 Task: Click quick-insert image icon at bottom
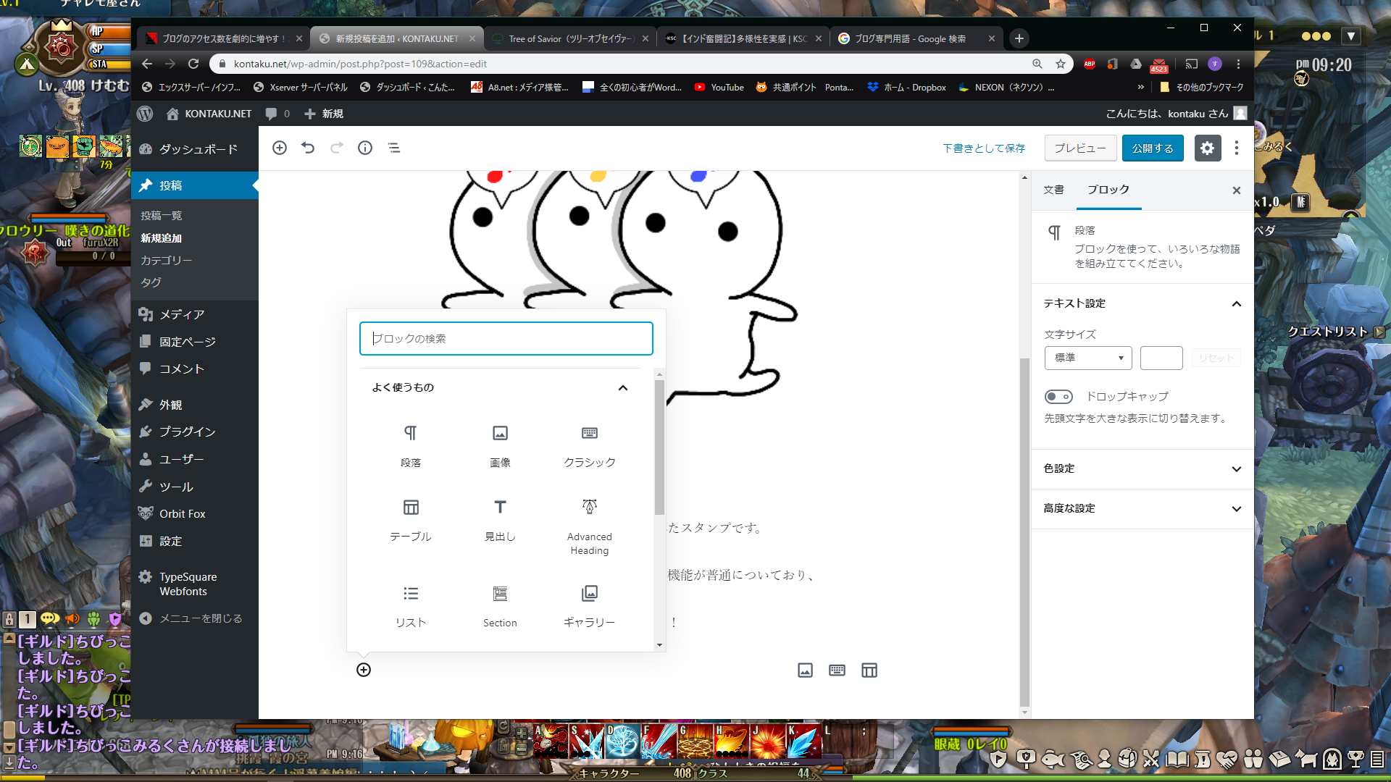click(805, 670)
